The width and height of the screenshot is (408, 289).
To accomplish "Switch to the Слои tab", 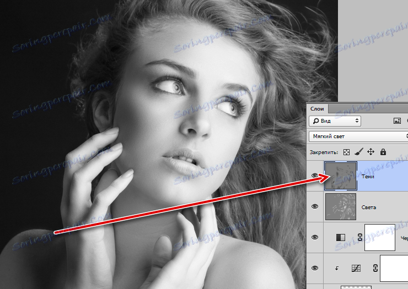I will point(317,109).
